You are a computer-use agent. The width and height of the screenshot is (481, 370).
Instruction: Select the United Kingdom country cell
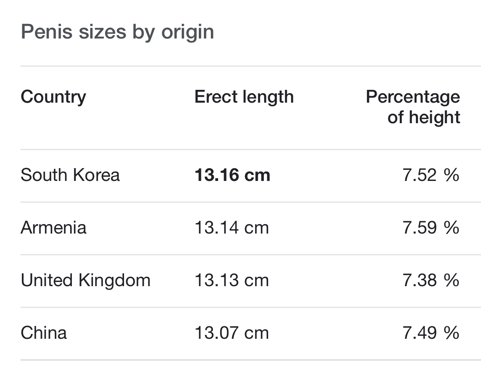point(86,281)
